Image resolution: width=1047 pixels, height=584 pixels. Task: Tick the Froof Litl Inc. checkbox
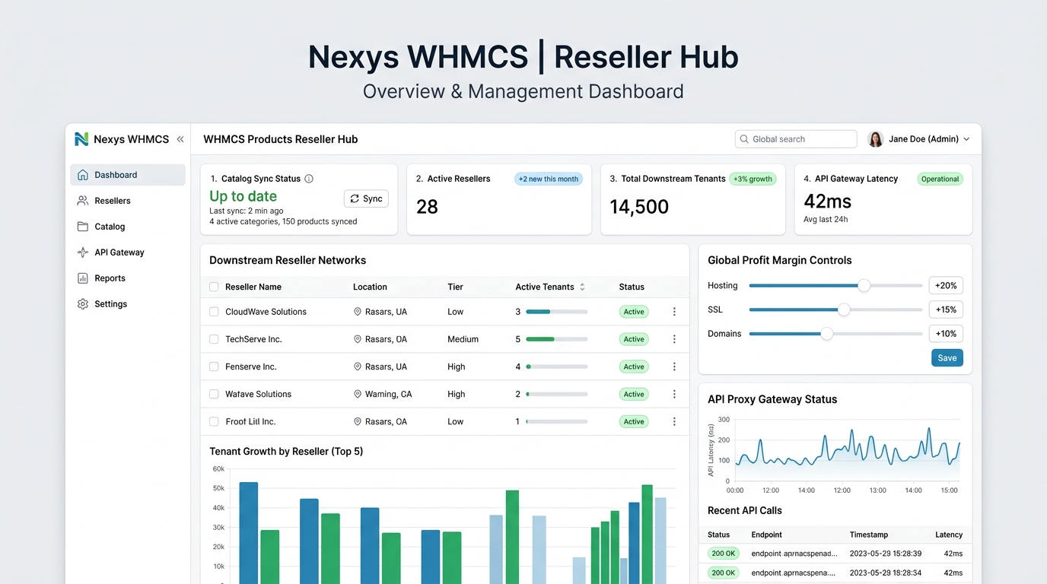(214, 421)
